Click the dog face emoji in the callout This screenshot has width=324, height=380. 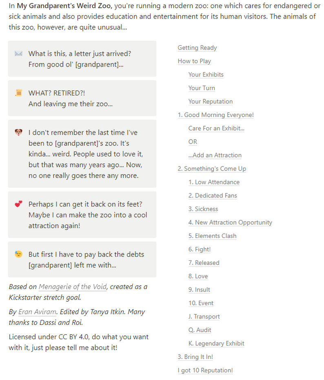18,133
